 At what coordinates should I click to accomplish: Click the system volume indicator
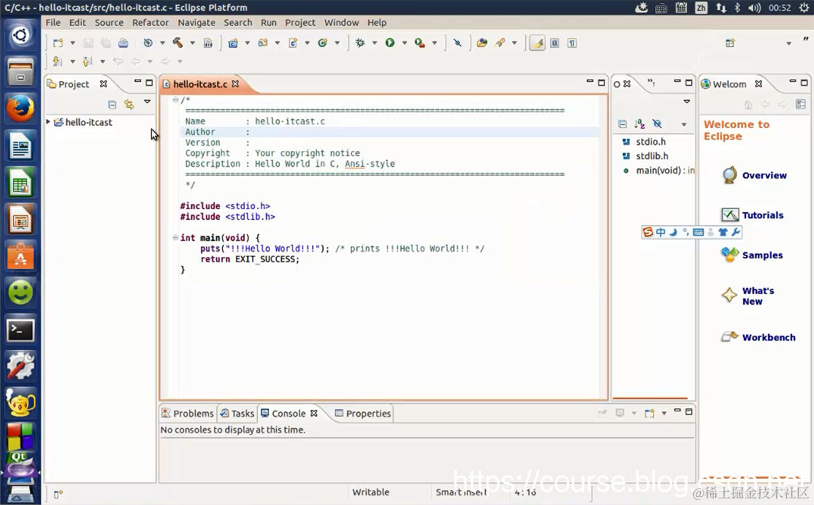point(754,8)
